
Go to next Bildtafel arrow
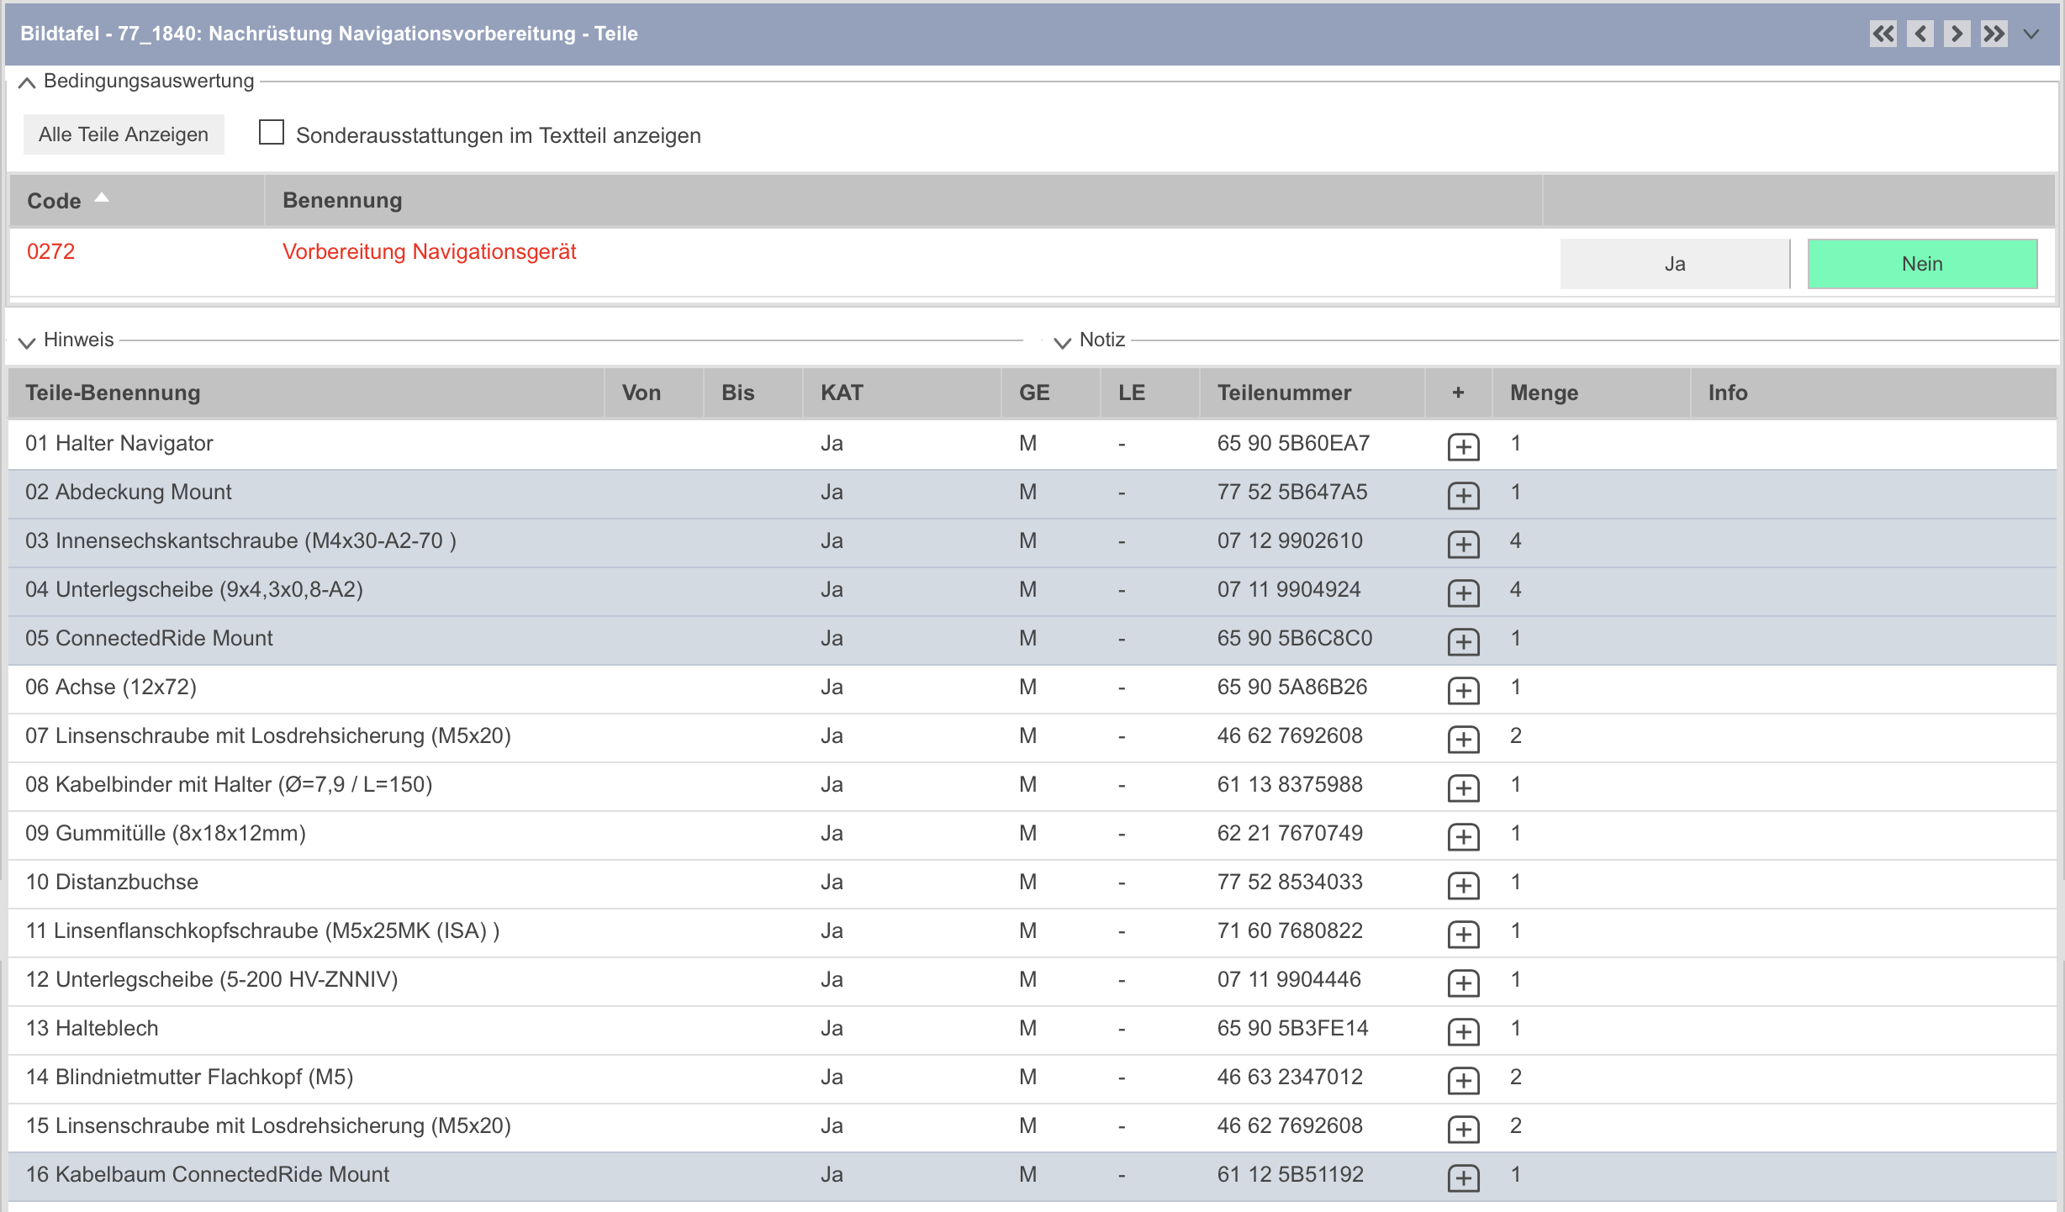coord(1957,34)
